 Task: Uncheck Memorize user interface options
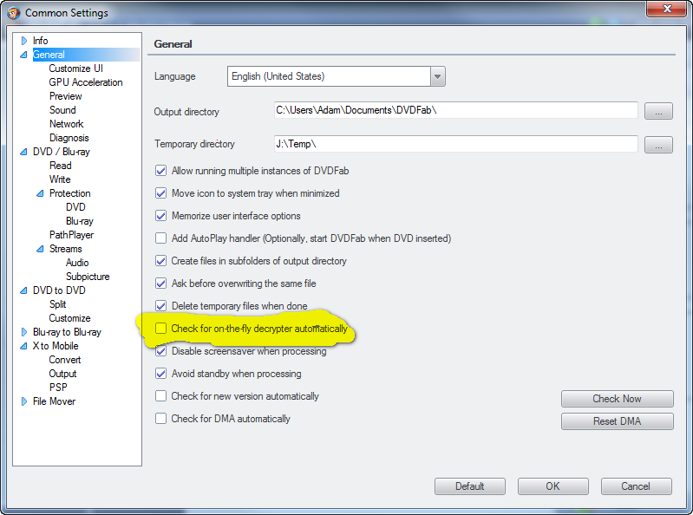pyautogui.click(x=160, y=216)
